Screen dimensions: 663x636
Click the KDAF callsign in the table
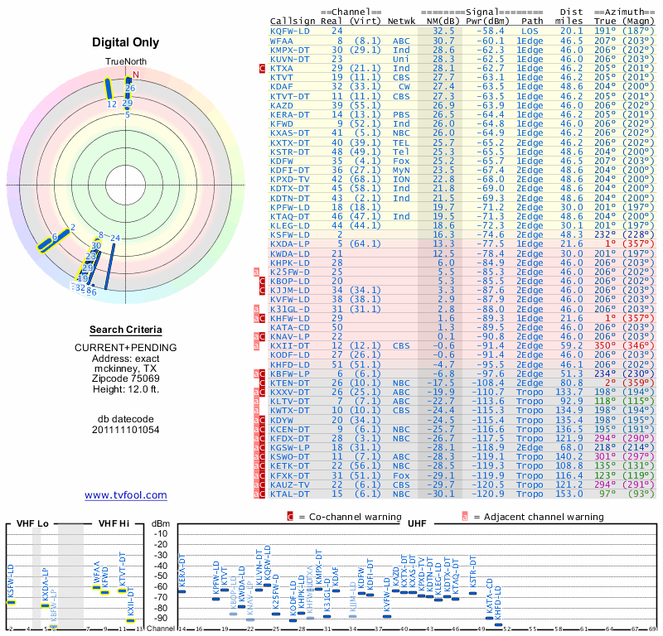pyautogui.click(x=282, y=87)
